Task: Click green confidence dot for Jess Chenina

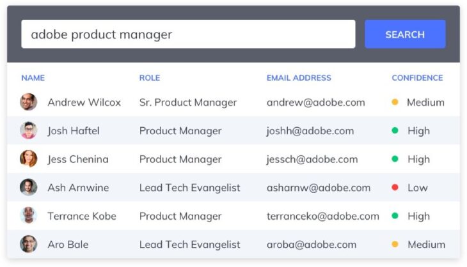Action: (x=395, y=159)
